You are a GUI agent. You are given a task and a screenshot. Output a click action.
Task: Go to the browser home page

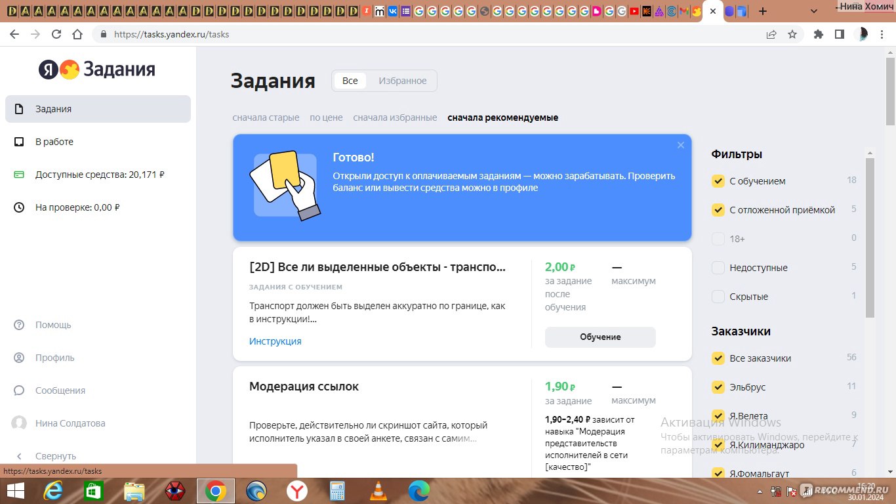coord(77,34)
